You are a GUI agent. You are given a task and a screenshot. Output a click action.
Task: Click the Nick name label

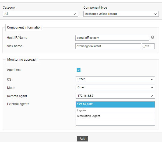coord(14,46)
